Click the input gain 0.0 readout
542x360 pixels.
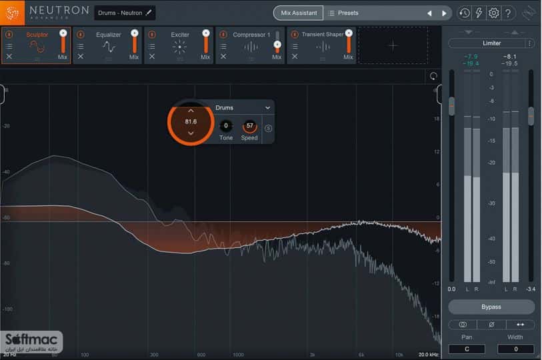coord(451,289)
